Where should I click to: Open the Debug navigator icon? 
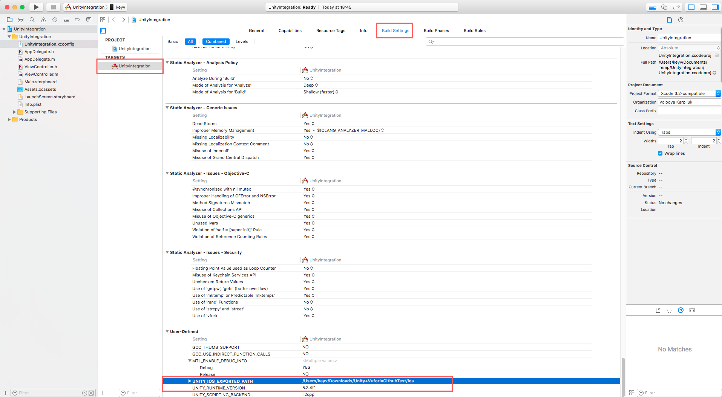pyautogui.click(x=66, y=20)
